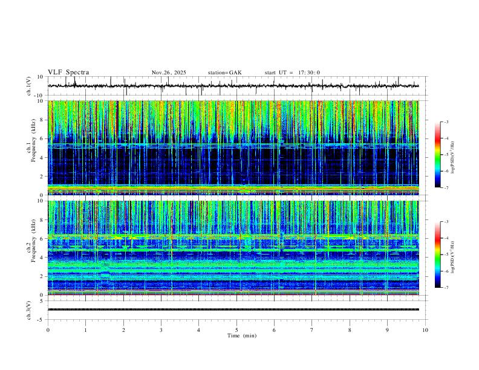Image resolution: width=479 pixels, height=370 pixels.
Task: Click the '2' tick on time axis
Action: pos(123,330)
